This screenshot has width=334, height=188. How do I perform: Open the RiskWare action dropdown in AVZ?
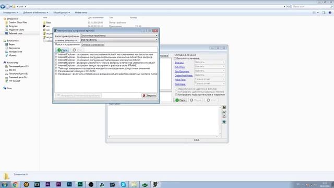coord(210,84)
